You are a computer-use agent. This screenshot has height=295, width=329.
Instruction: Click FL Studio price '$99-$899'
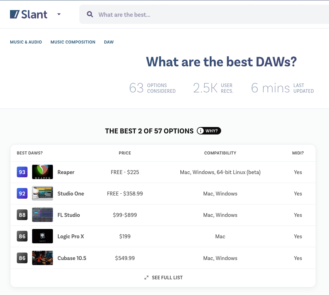tap(125, 215)
